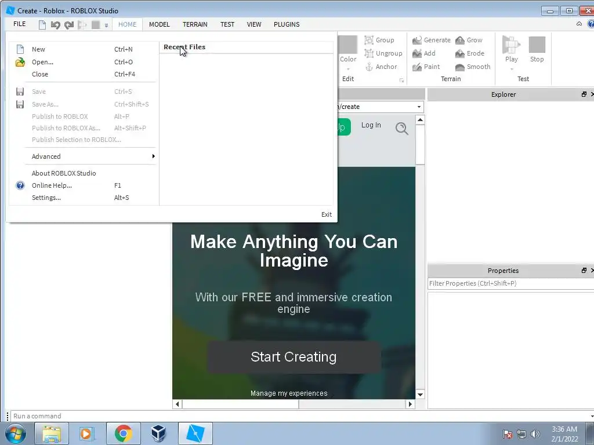Viewport: 594px width, 445px height.
Task: Click the Redo arrow icon
Action: [x=69, y=25]
